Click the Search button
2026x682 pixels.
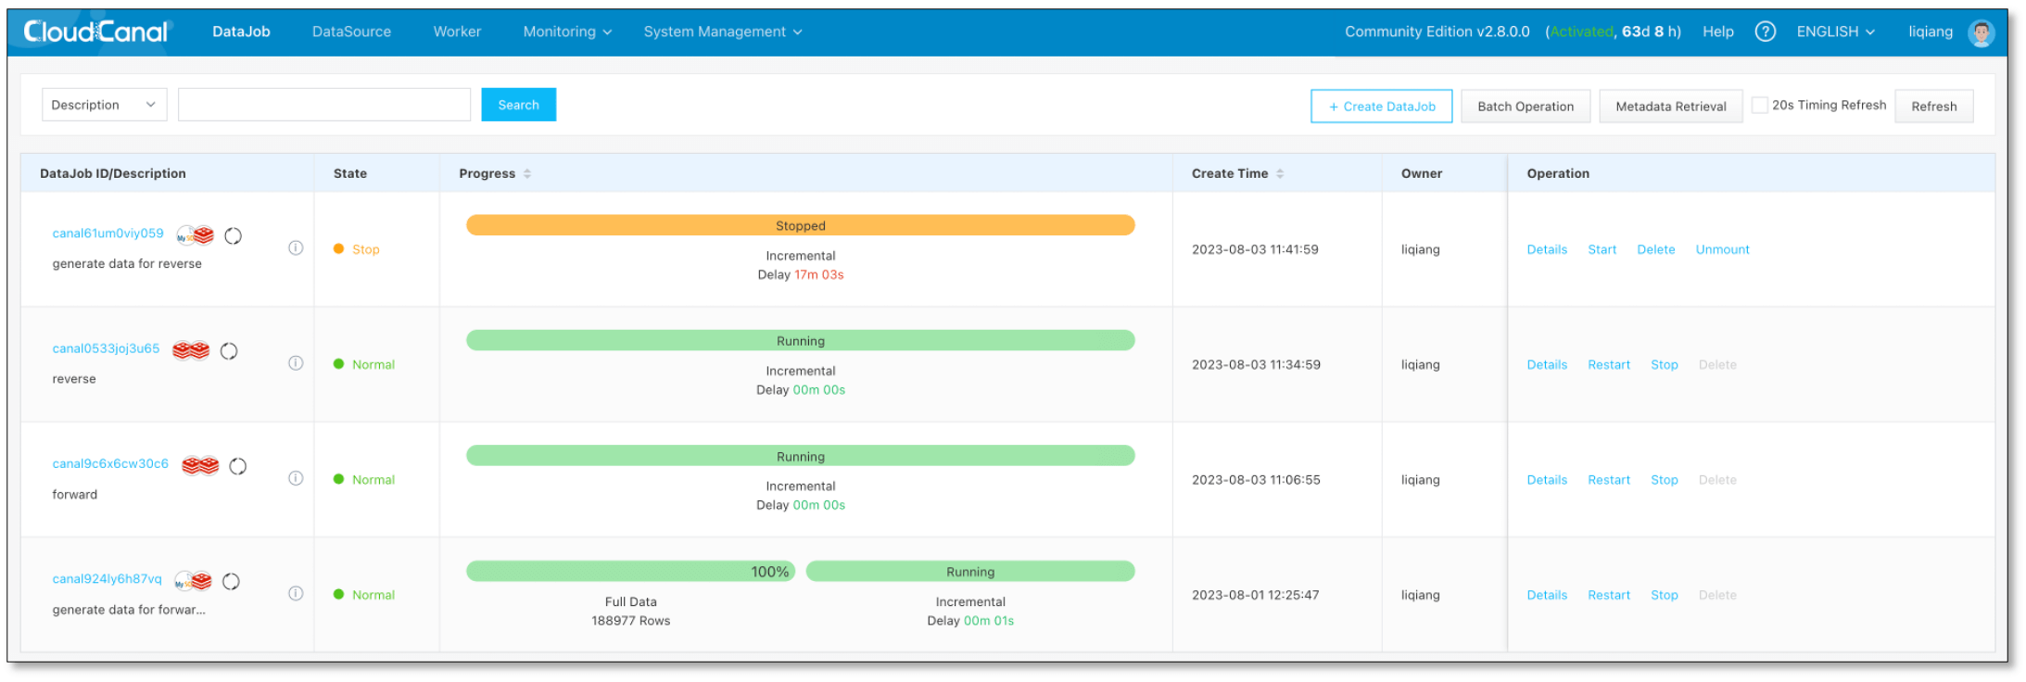click(518, 105)
